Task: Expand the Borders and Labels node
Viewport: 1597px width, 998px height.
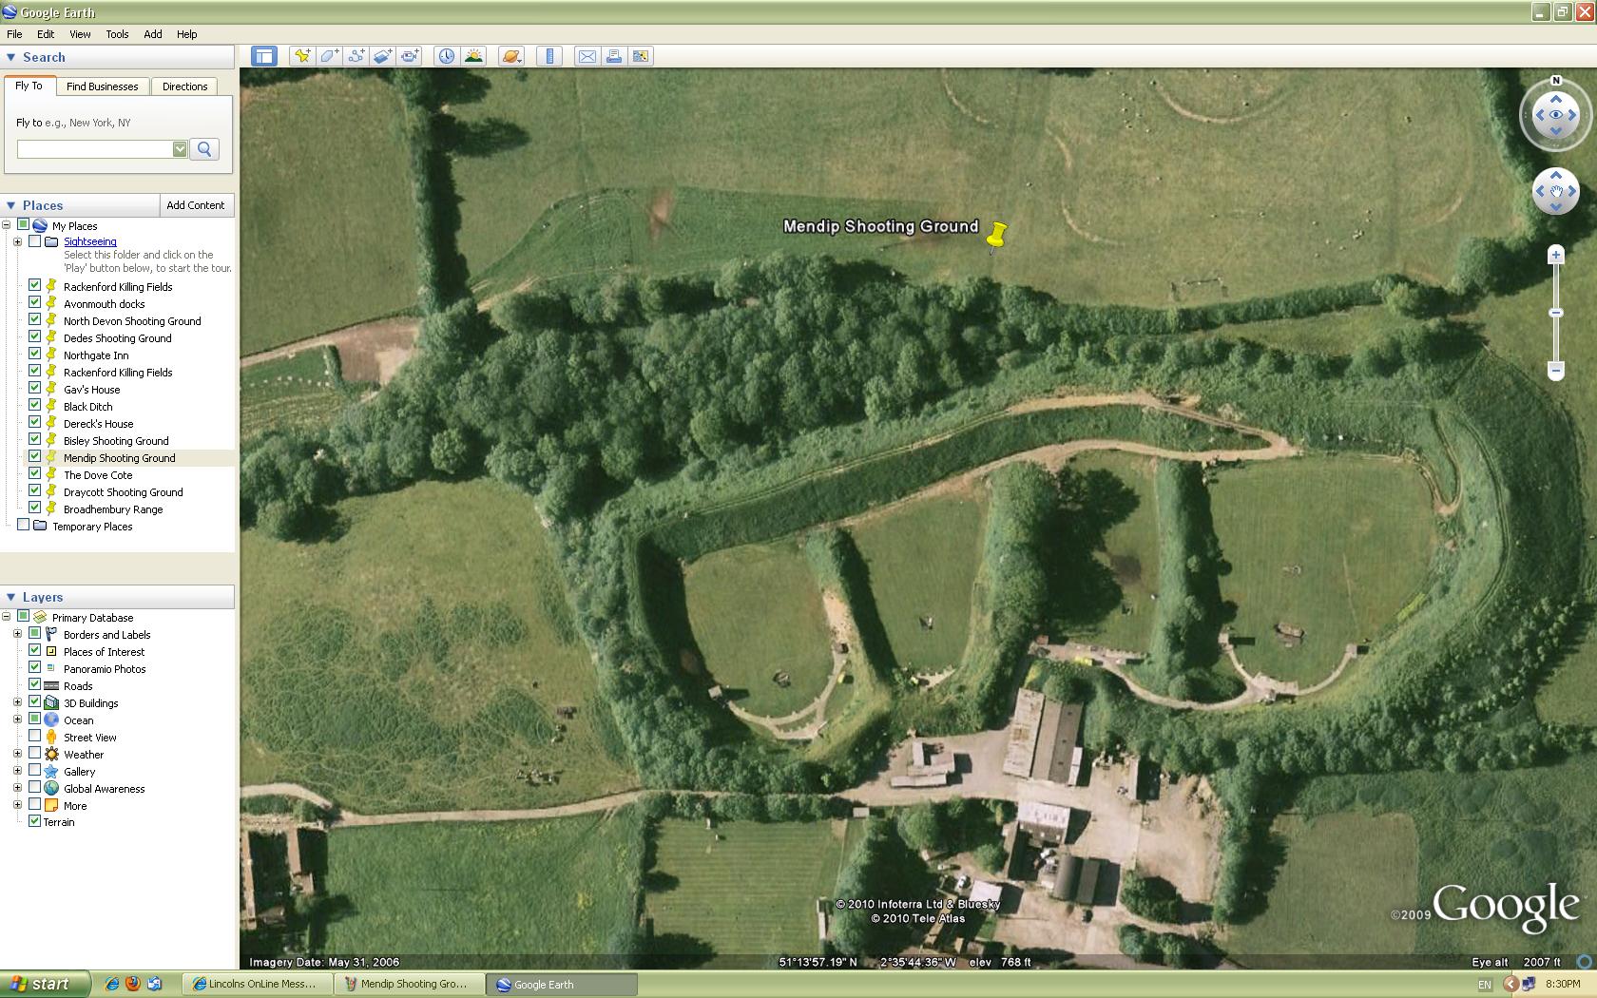Action: 18,634
